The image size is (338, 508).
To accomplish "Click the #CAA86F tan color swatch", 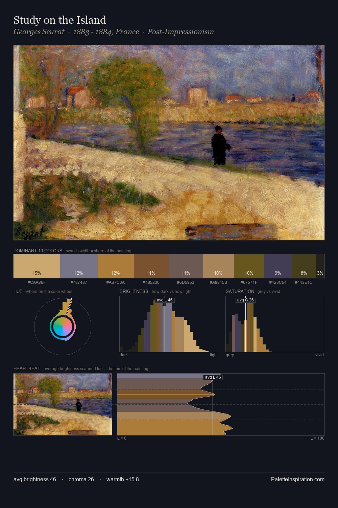I will point(37,266).
